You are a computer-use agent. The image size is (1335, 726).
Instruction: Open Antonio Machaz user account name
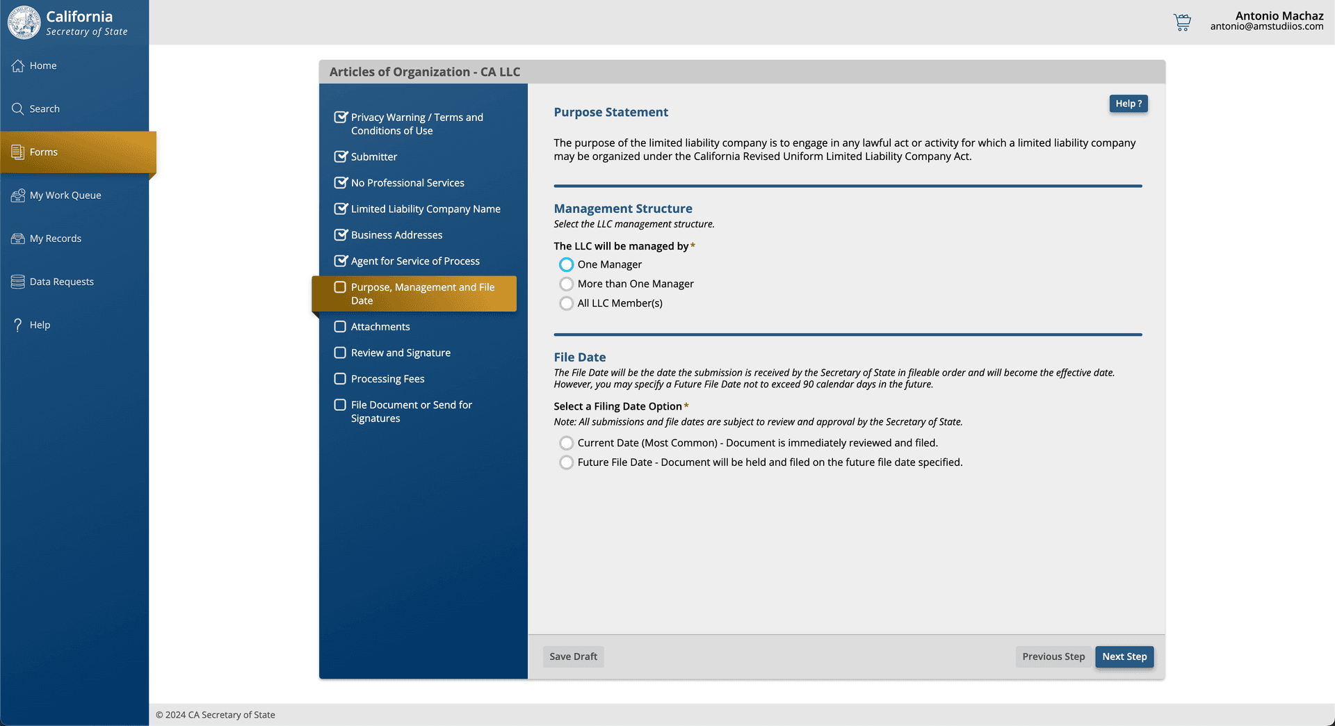(1279, 16)
